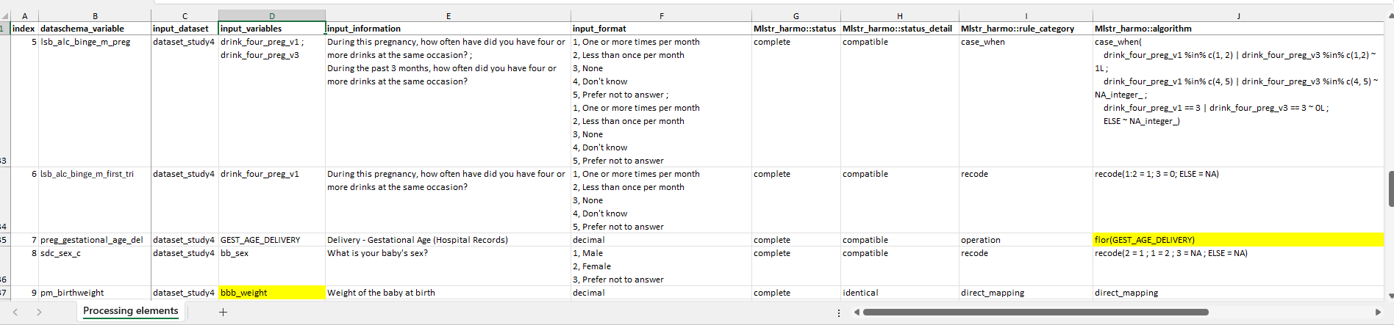Select cell 'lsb_alc_binge_m_first_tri'
Image resolution: width=1394 pixels, height=325 pixels.
tap(95, 200)
